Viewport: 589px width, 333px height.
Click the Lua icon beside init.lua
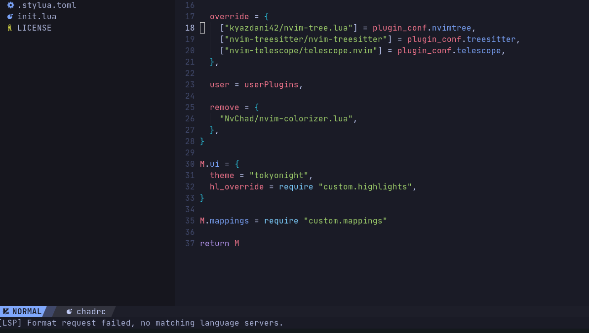point(10,16)
